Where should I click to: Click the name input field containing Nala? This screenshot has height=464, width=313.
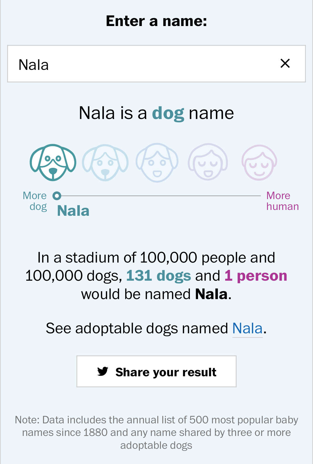pyautogui.click(x=140, y=64)
